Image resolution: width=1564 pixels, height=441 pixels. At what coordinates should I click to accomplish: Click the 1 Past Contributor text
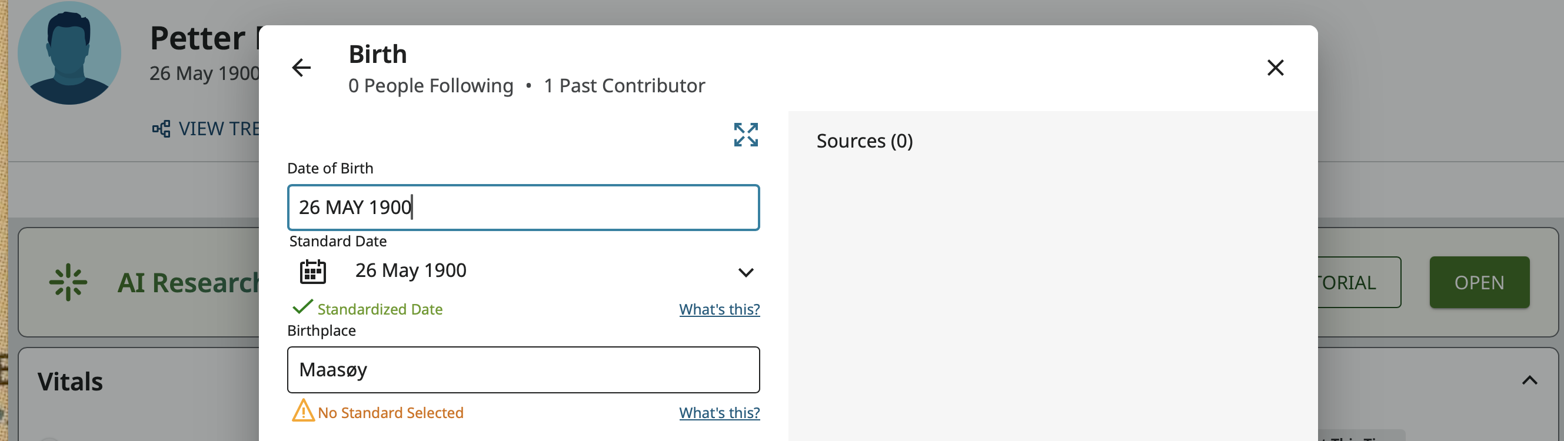pyautogui.click(x=624, y=85)
